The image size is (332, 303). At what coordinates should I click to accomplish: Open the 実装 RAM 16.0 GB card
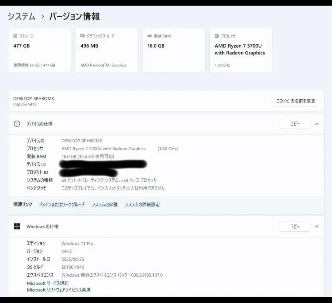[x=174, y=50]
